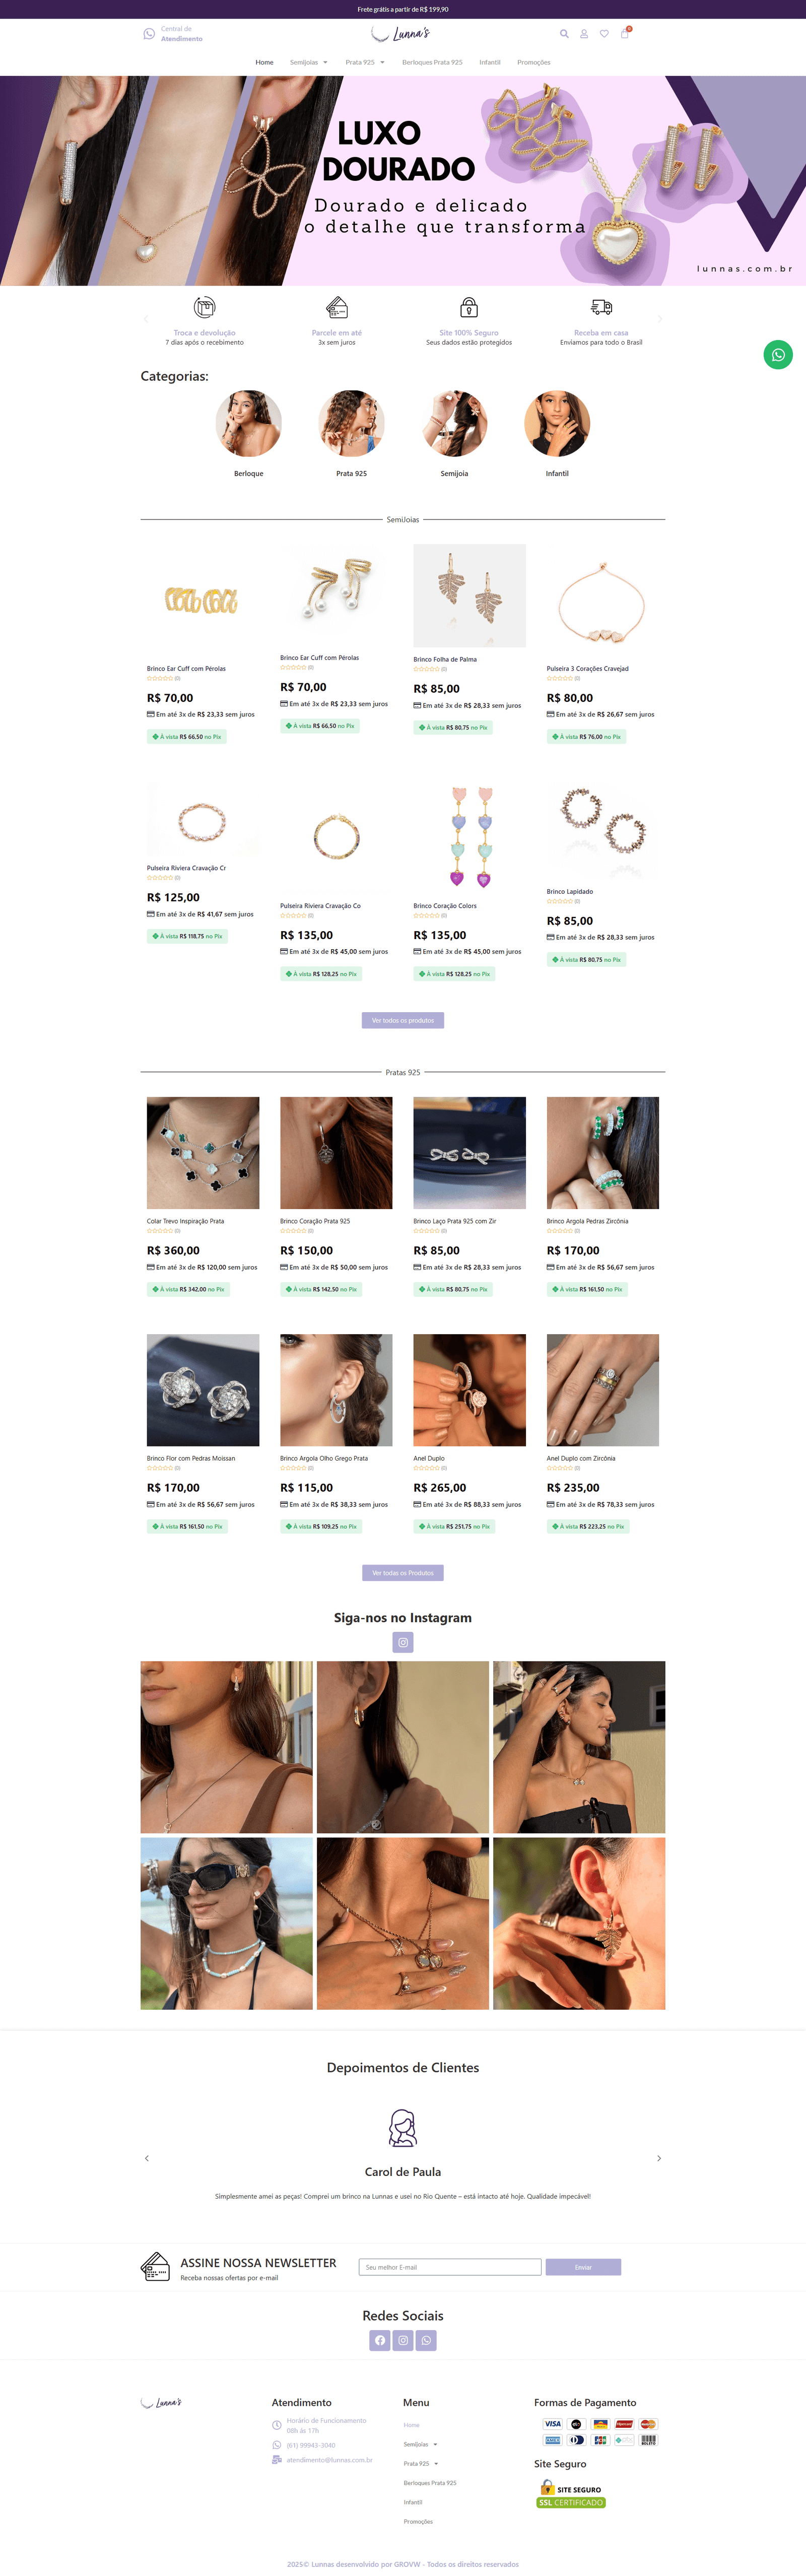The image size is (806, 2576).
Task: Open WhatsApp icon under Redes Sociais
Action: click(426, 2340)
